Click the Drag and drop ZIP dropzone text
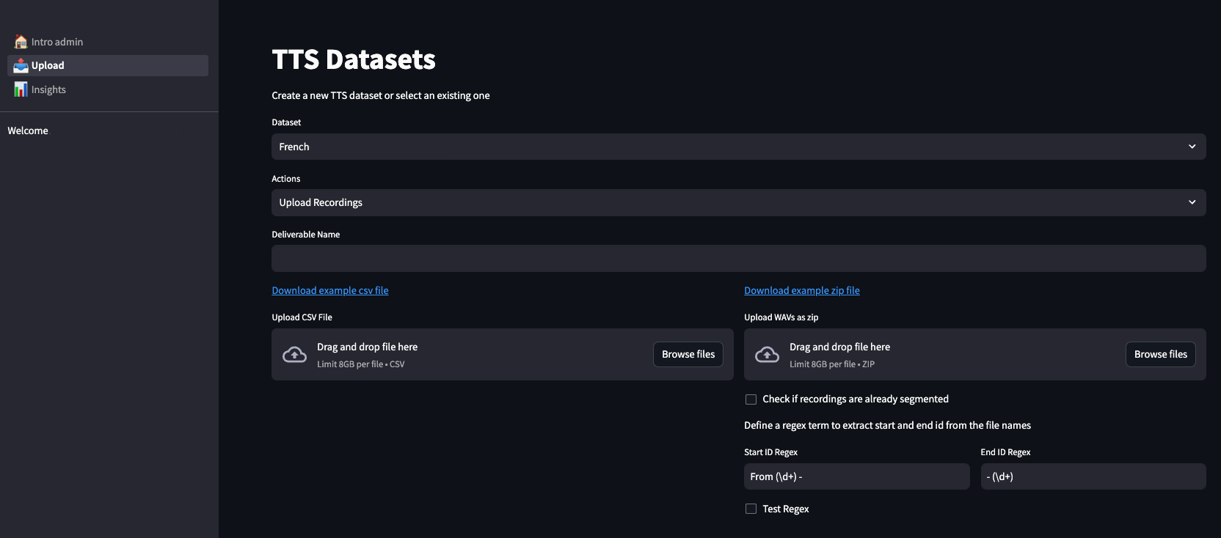The width and height of the screenshot is (1221, 538). tap(839, 347)
